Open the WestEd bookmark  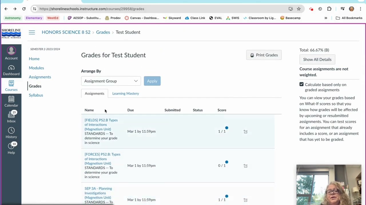[x=53, y=18]
